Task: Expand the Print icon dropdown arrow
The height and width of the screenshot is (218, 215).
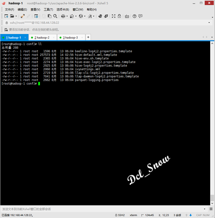Action: (67, 16)
